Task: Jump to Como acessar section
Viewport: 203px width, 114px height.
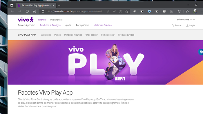Action: (108, 35)
